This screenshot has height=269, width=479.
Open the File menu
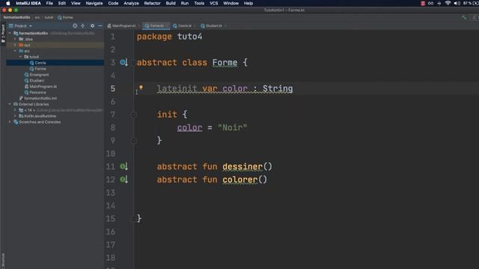(49, 3)
